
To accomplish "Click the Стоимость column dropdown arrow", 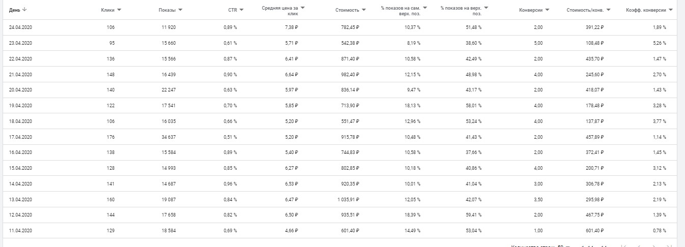I will tap(364, 10).
